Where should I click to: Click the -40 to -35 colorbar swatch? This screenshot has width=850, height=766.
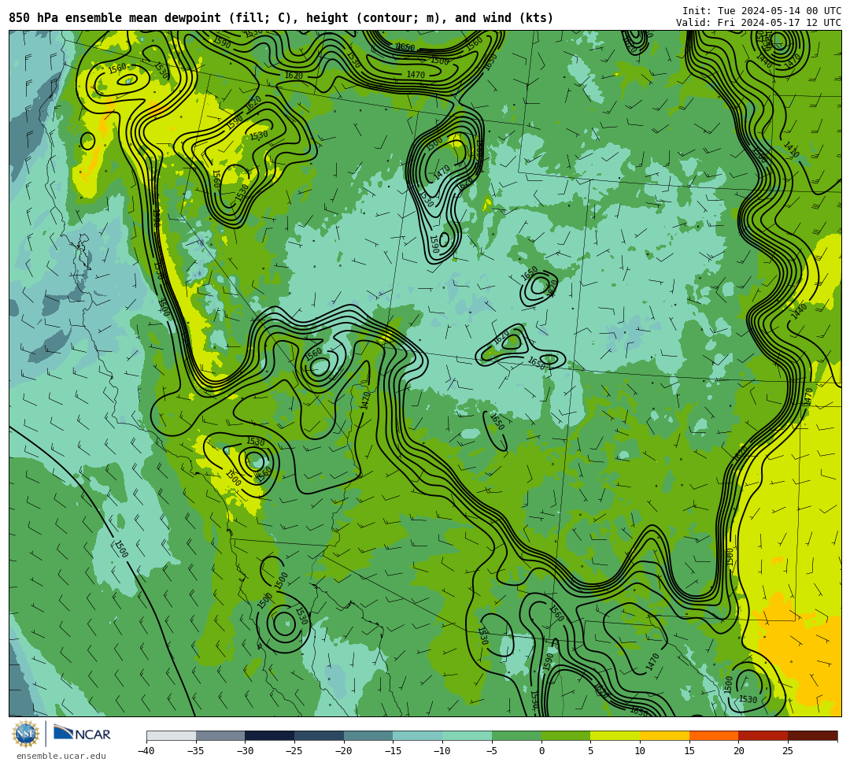click(172, 735)
